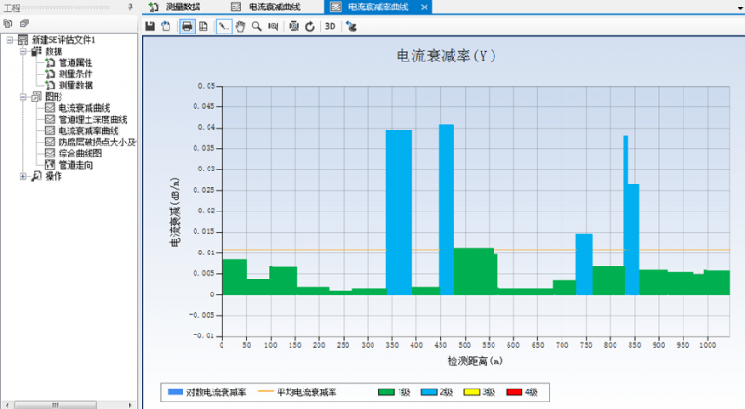Collapse the 数据 tree node
The width and height of the screenshot is (745, 409).
point(22,51)
